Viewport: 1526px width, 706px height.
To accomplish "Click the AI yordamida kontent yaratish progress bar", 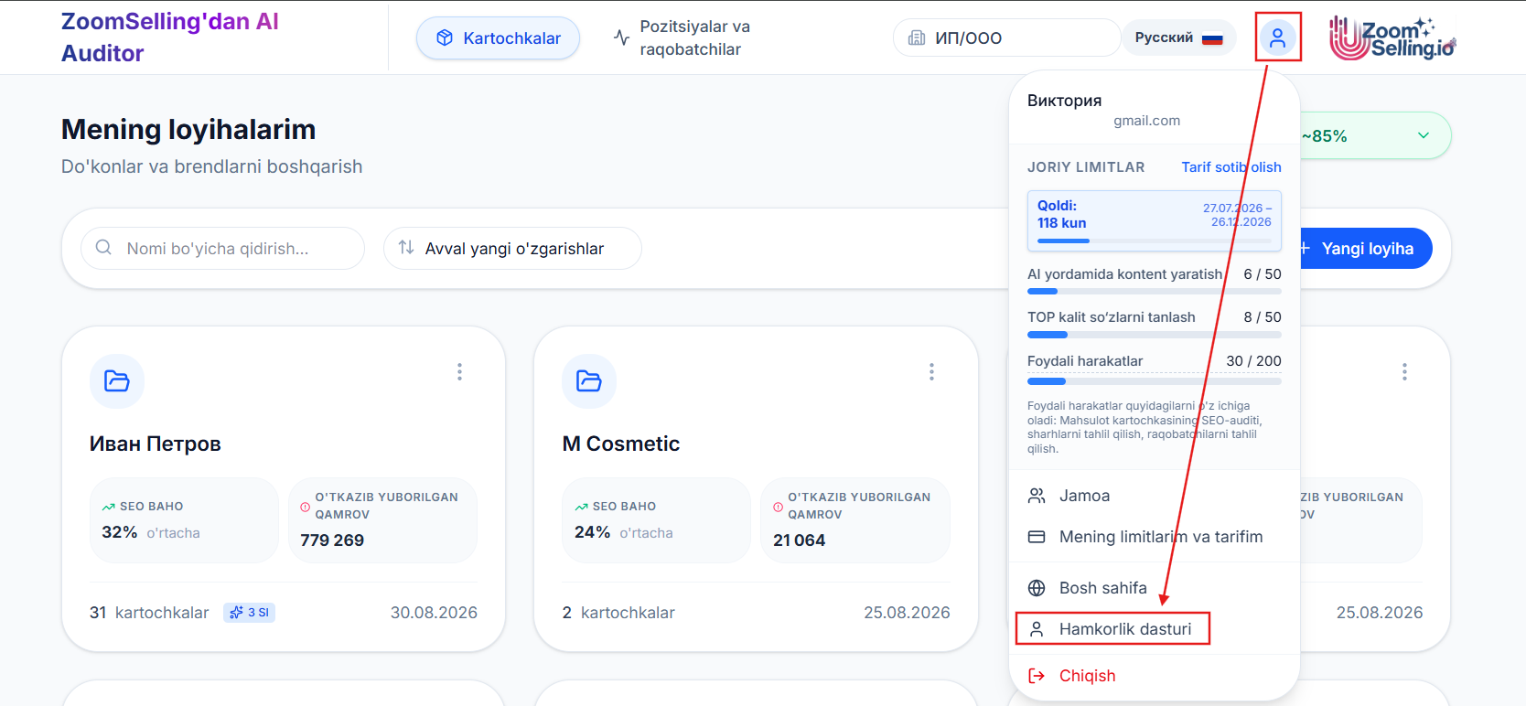I will pyautogui.click(x=1155, y=292).
